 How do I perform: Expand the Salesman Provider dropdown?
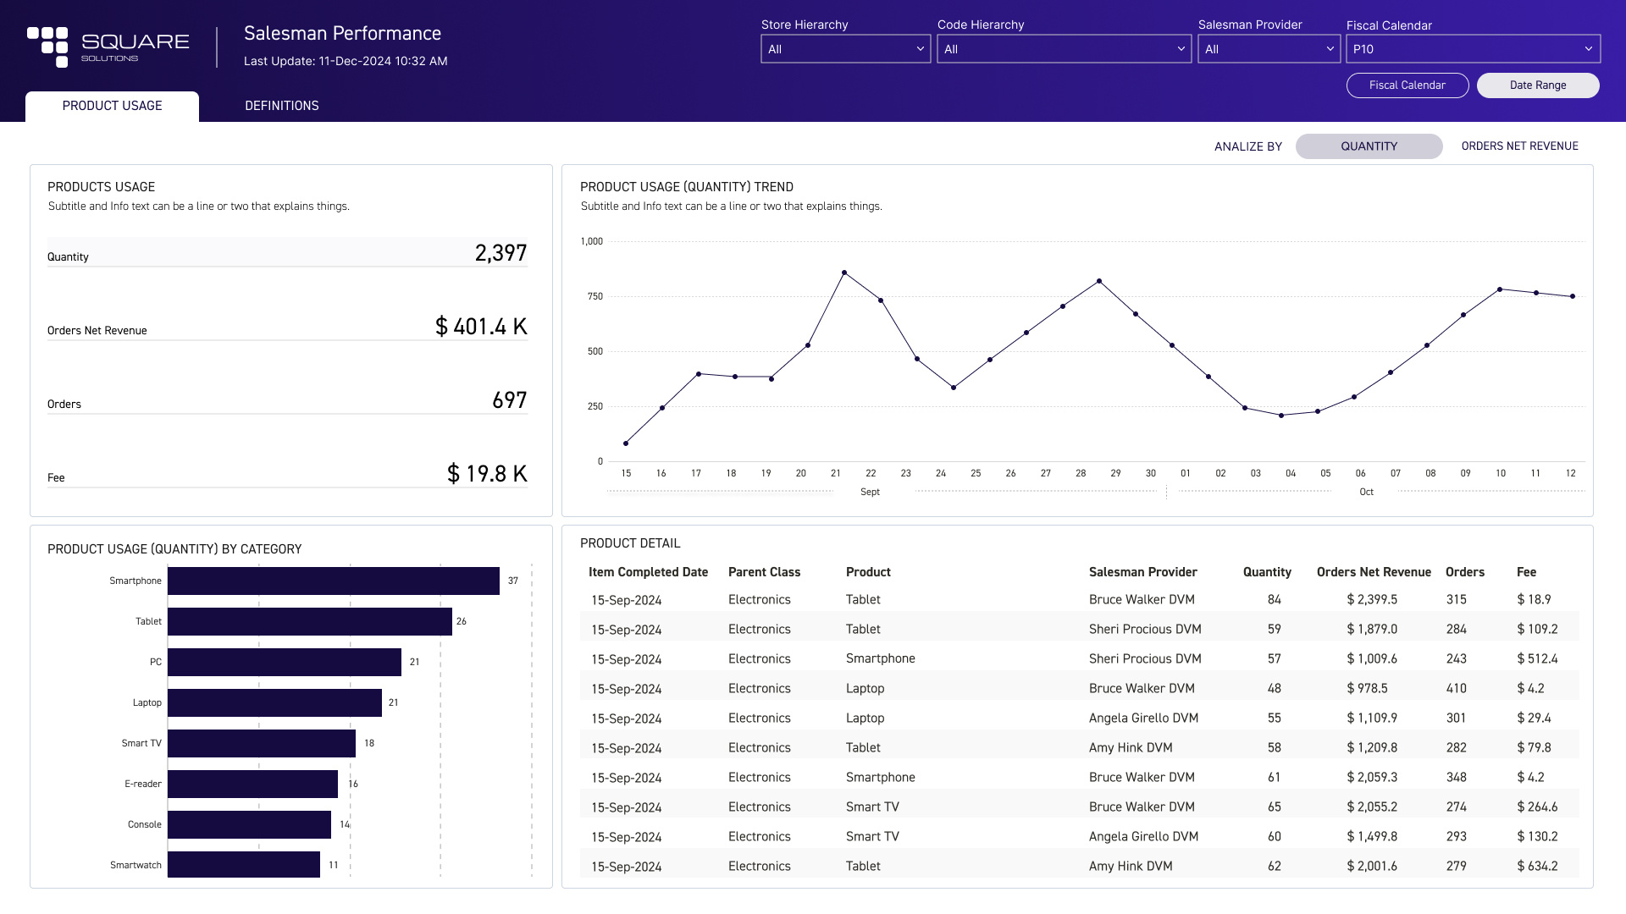click(1268, 48)
